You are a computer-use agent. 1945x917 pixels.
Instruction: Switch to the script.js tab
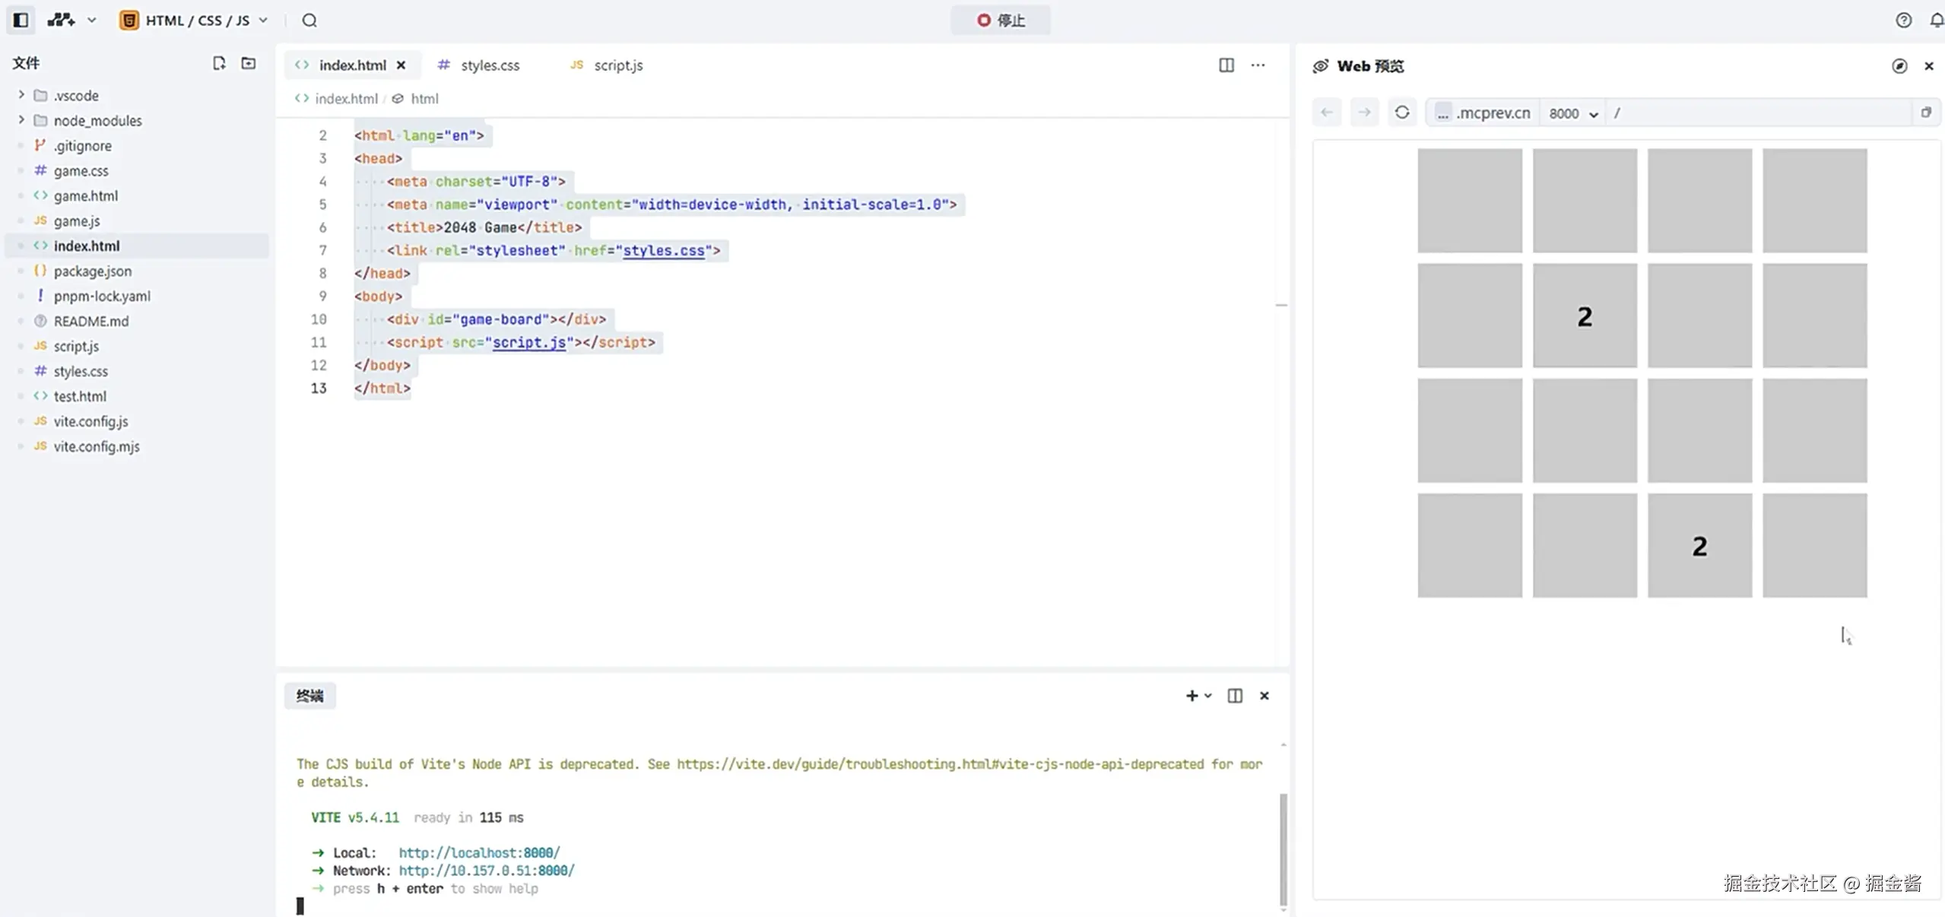(617, 65)
